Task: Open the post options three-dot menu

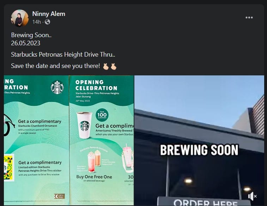Action: click(x=249, y=17)
